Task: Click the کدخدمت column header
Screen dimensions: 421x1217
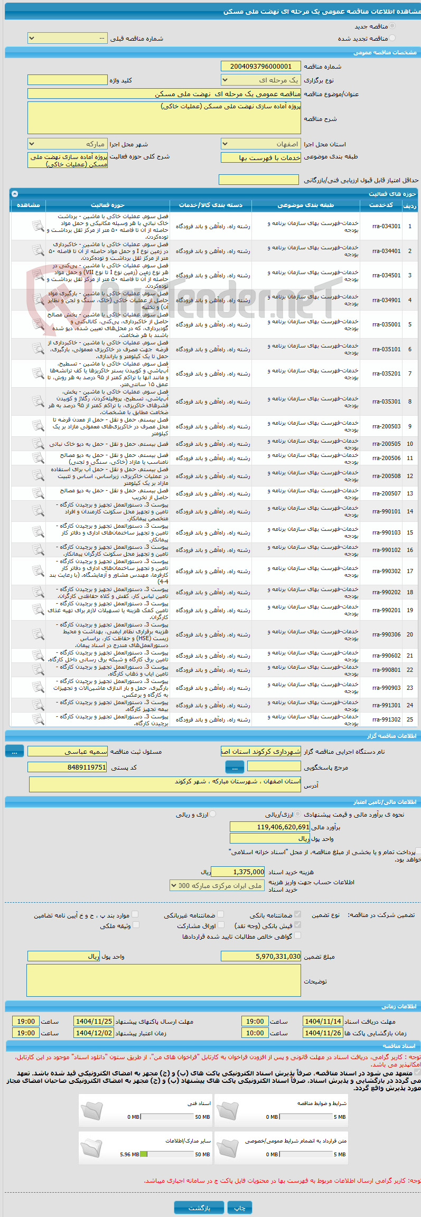Action: click(x=381, y=205)
